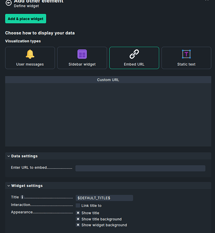Screen dimensions: 215x233
Task: Disable the Show title background checkbox
Action: pyautogui.click(x=78, y=219)
